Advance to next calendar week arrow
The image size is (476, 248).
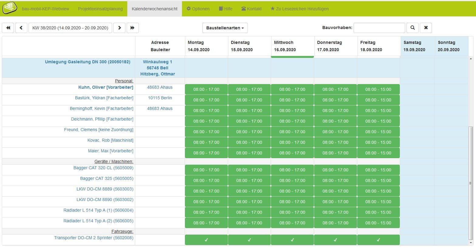click(119, 28)
